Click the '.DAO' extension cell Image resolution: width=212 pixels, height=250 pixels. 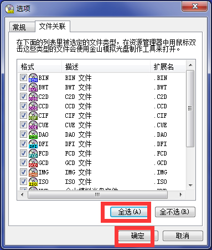[x=161, y=134]
